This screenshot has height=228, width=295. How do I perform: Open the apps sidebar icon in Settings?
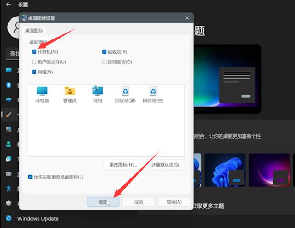pos(9,129)
